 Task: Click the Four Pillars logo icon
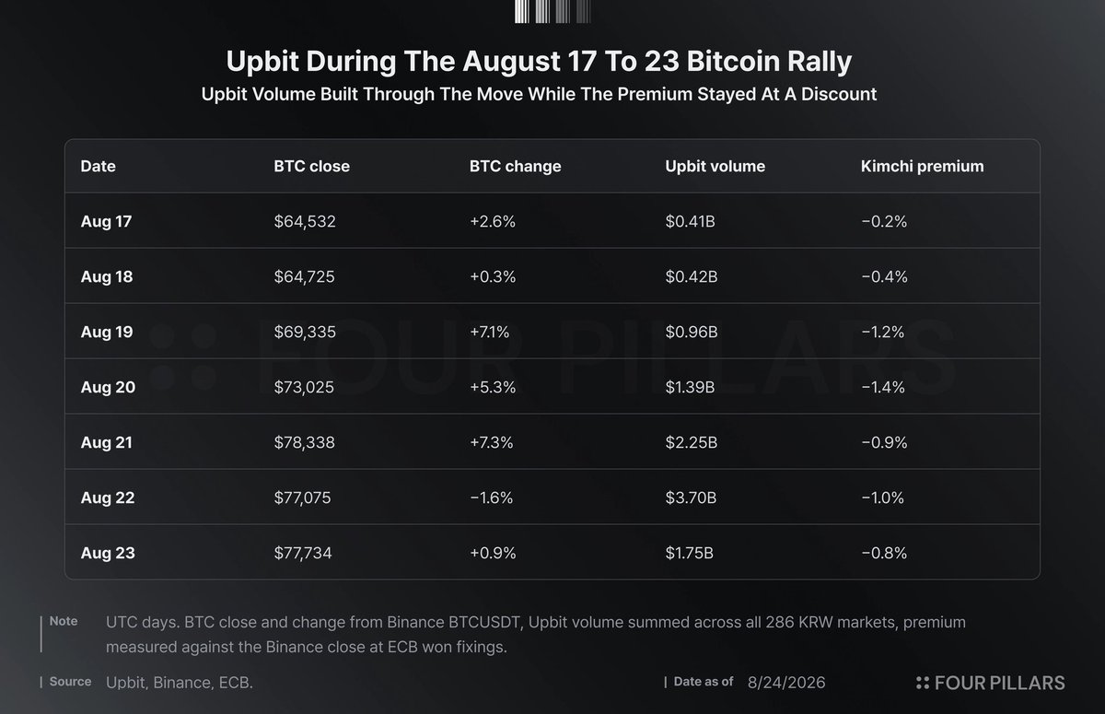pyautogui.click(x=923, y=683)
